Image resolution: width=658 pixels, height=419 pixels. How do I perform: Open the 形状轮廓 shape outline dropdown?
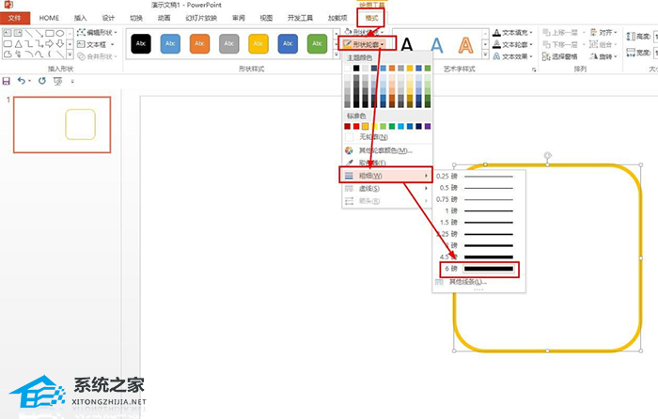pyautogui.click(x=367, y=44)
